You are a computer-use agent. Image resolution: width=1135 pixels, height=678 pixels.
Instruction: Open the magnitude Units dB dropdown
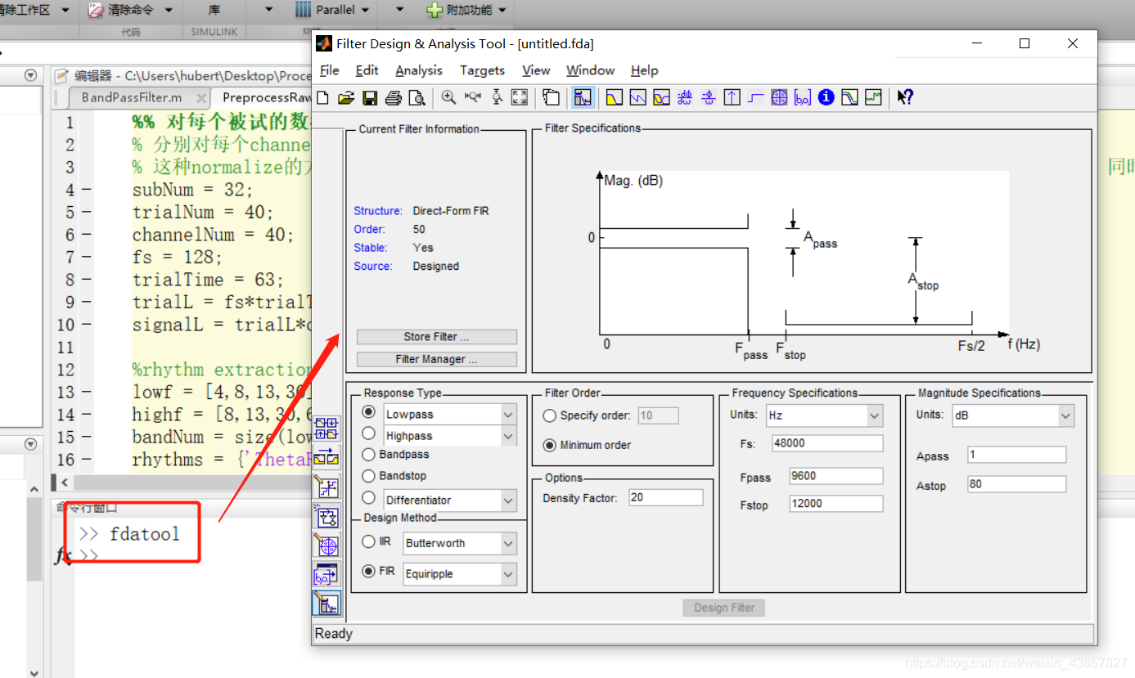pos(1013,415)
